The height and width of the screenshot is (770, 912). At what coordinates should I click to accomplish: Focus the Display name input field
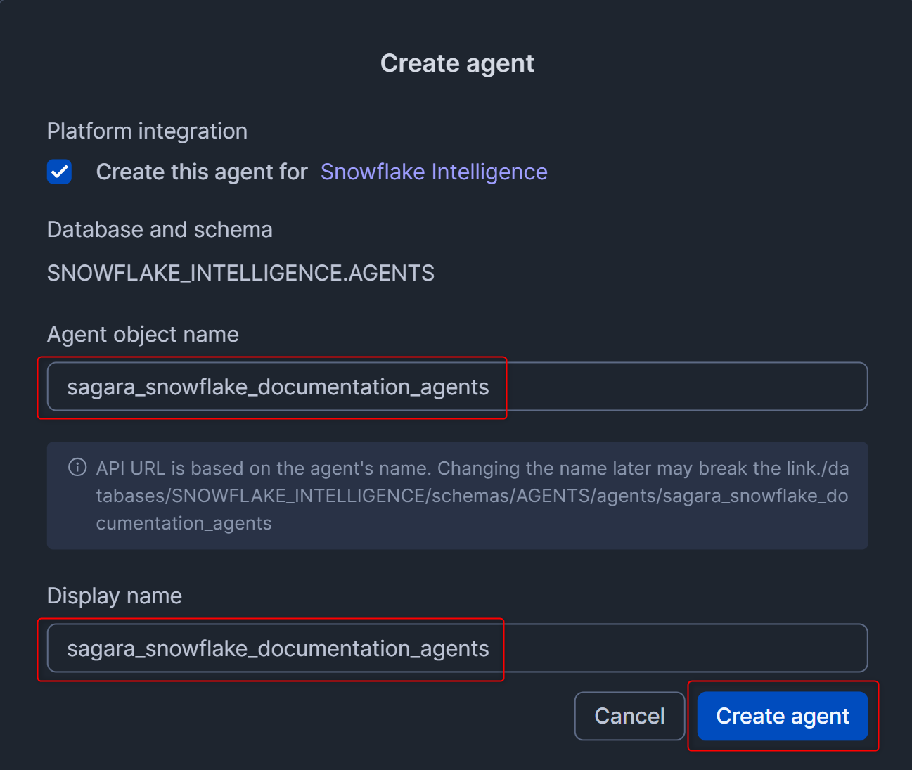[457, 648]
